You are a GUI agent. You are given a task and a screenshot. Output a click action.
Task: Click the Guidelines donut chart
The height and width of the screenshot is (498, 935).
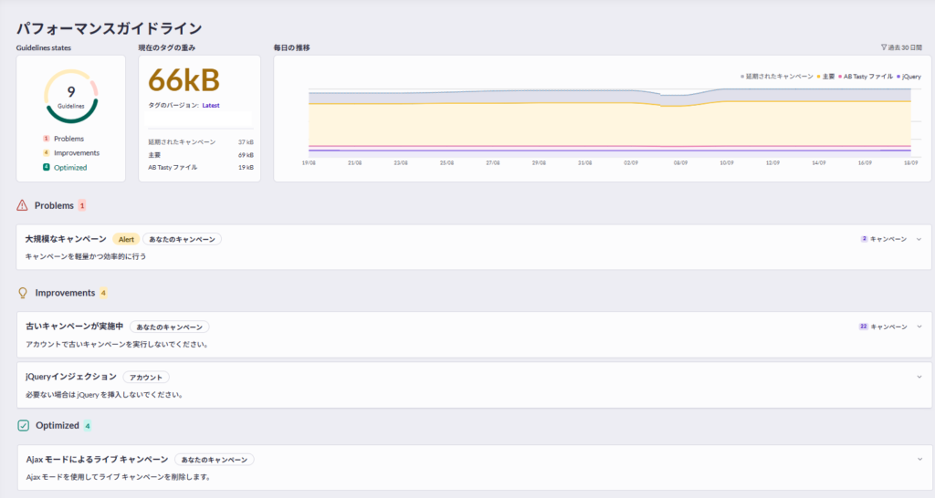70,95
